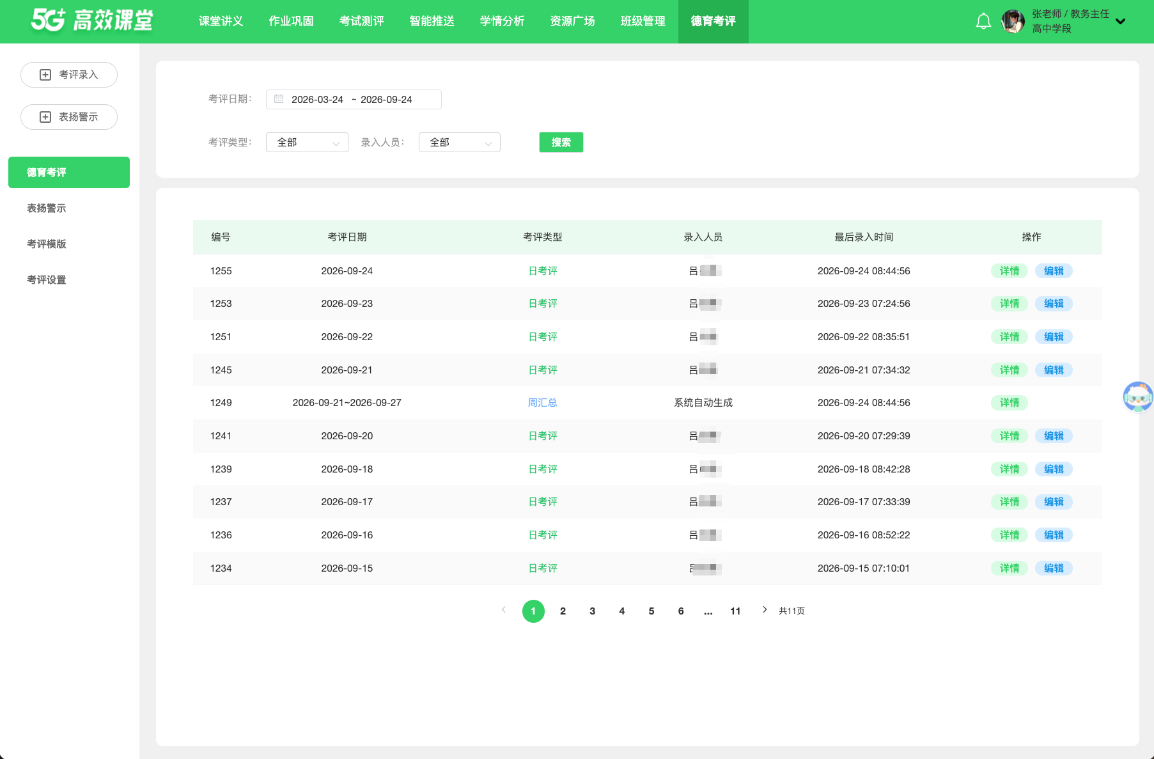Open the notification bell

coord(983,21)
